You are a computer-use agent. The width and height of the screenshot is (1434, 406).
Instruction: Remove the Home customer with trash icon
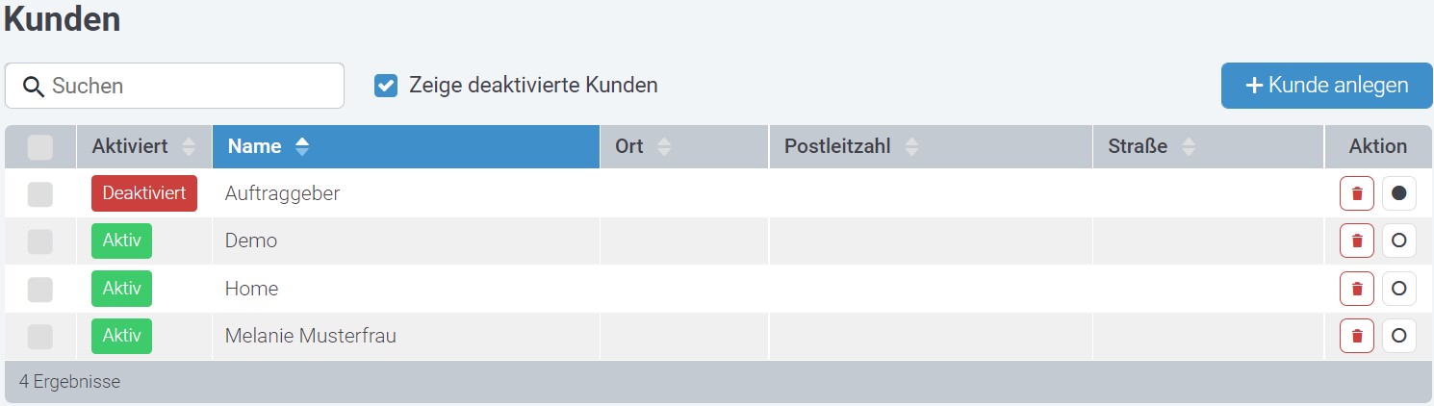[1357, 289]
